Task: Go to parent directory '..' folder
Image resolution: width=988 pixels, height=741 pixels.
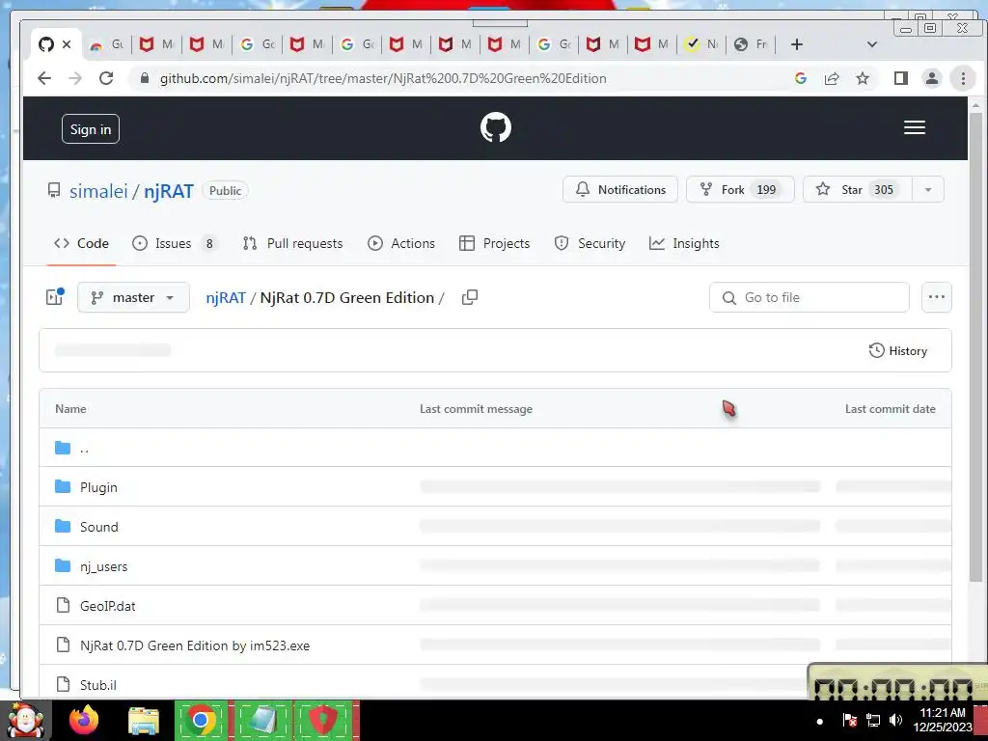Action: (85, 448)
